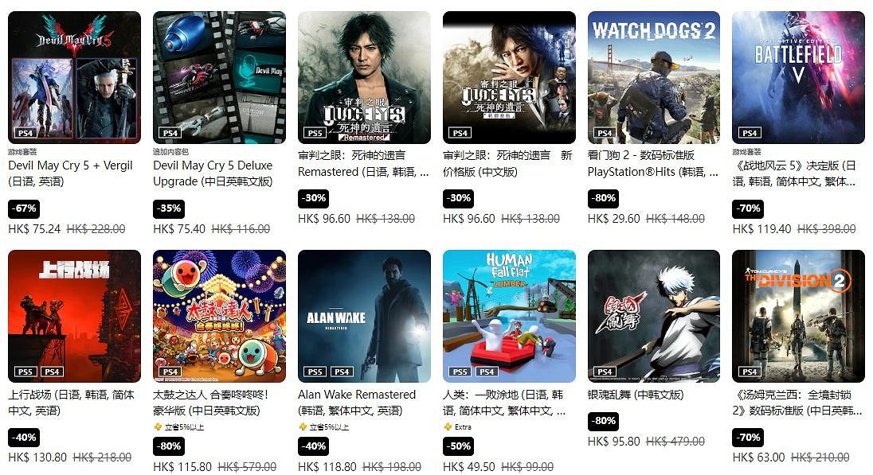Open the Alan Wake Remastered cover image
This screenshot has height=475, width=873.
coord(364,316)
